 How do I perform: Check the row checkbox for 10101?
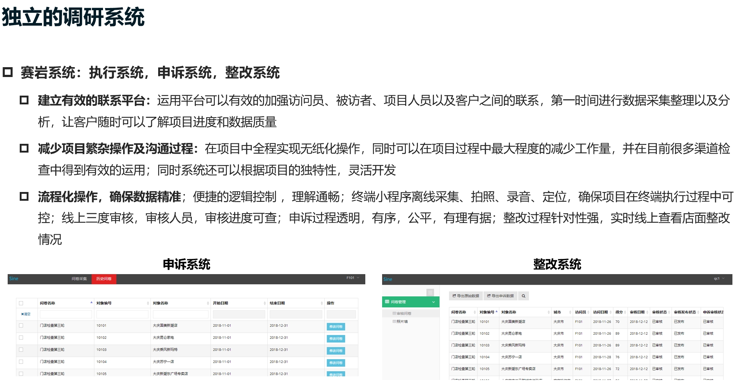[21, 326]
